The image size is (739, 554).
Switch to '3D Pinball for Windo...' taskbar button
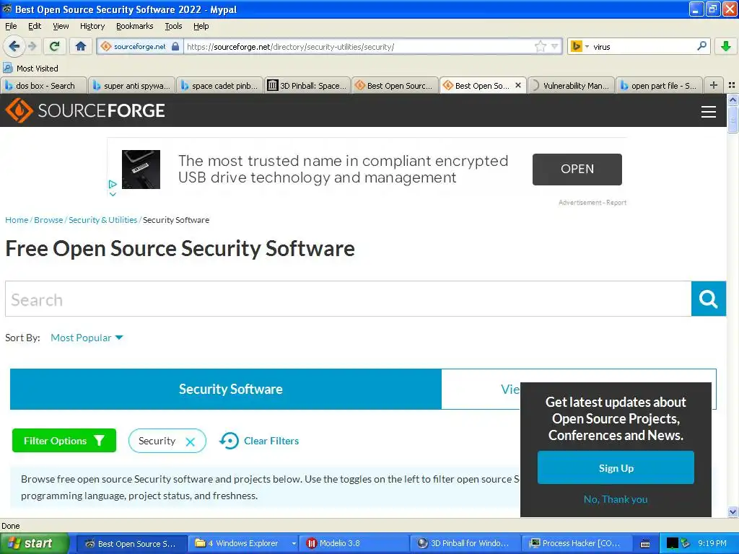pos(465,544)
